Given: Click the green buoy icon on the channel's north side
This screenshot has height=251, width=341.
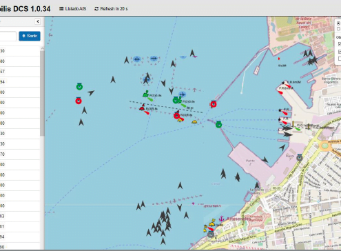Looking at the screenshot, I should [x=145, y=94].
